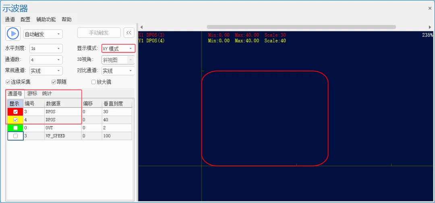
Task: Uncheck display for channel 3 DPOS row
Action: [16, 112]
